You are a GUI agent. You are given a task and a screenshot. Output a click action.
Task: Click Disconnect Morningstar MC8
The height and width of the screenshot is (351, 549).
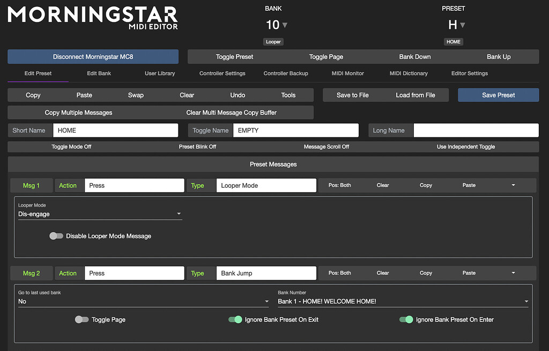(x=92, y=56)
